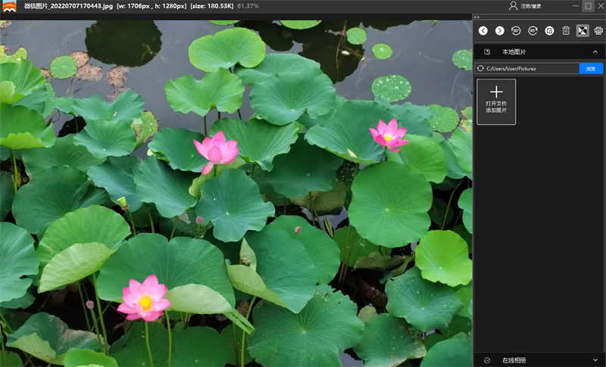
Task: Open the 在线相册 panel tab
Action: pos(514,360)
